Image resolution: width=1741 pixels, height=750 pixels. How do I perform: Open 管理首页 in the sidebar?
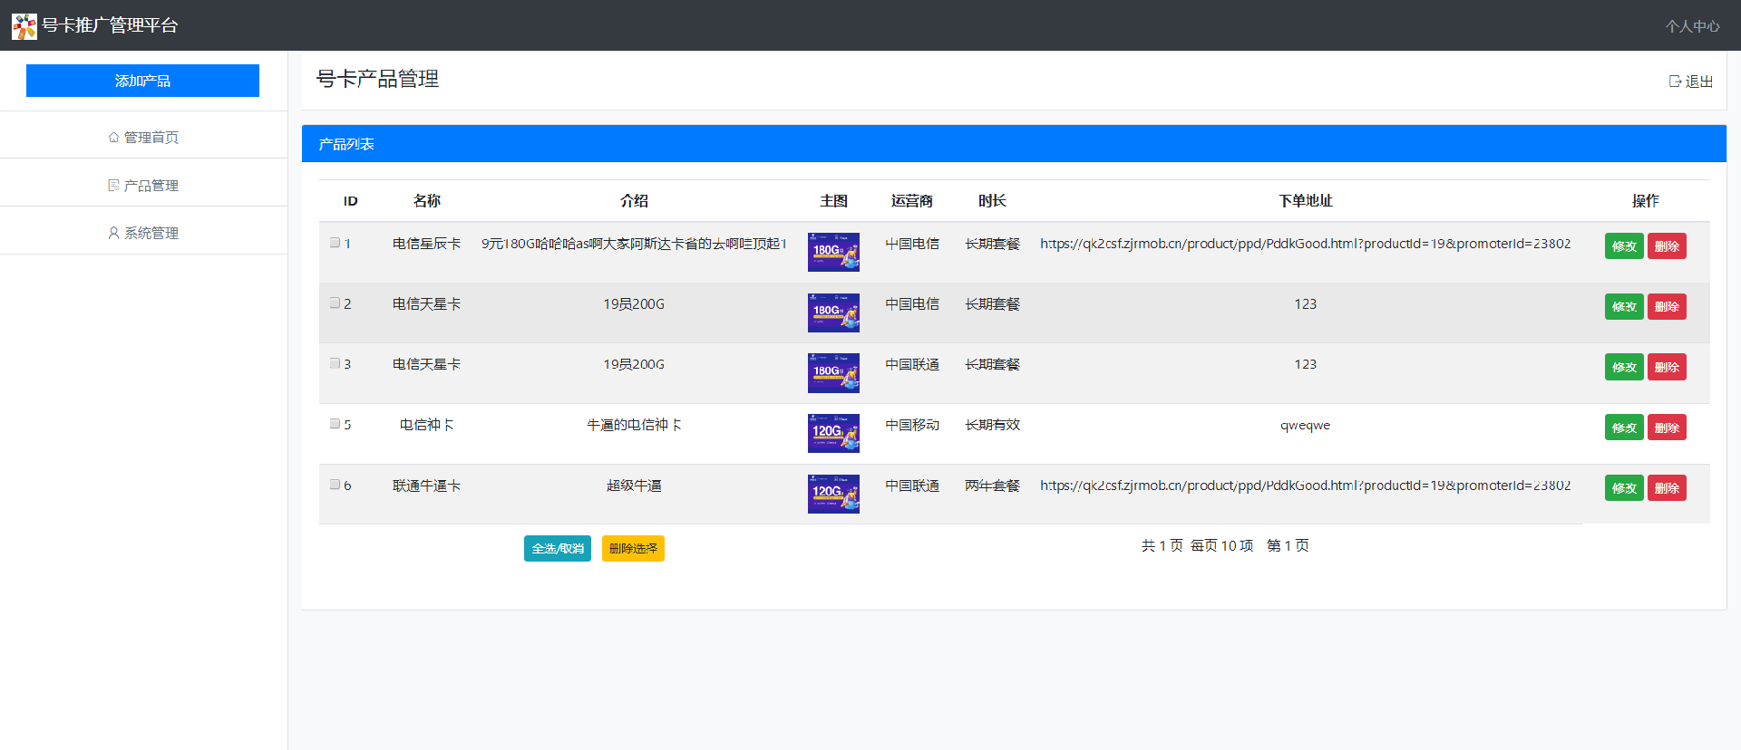click(x=143, y=138)
